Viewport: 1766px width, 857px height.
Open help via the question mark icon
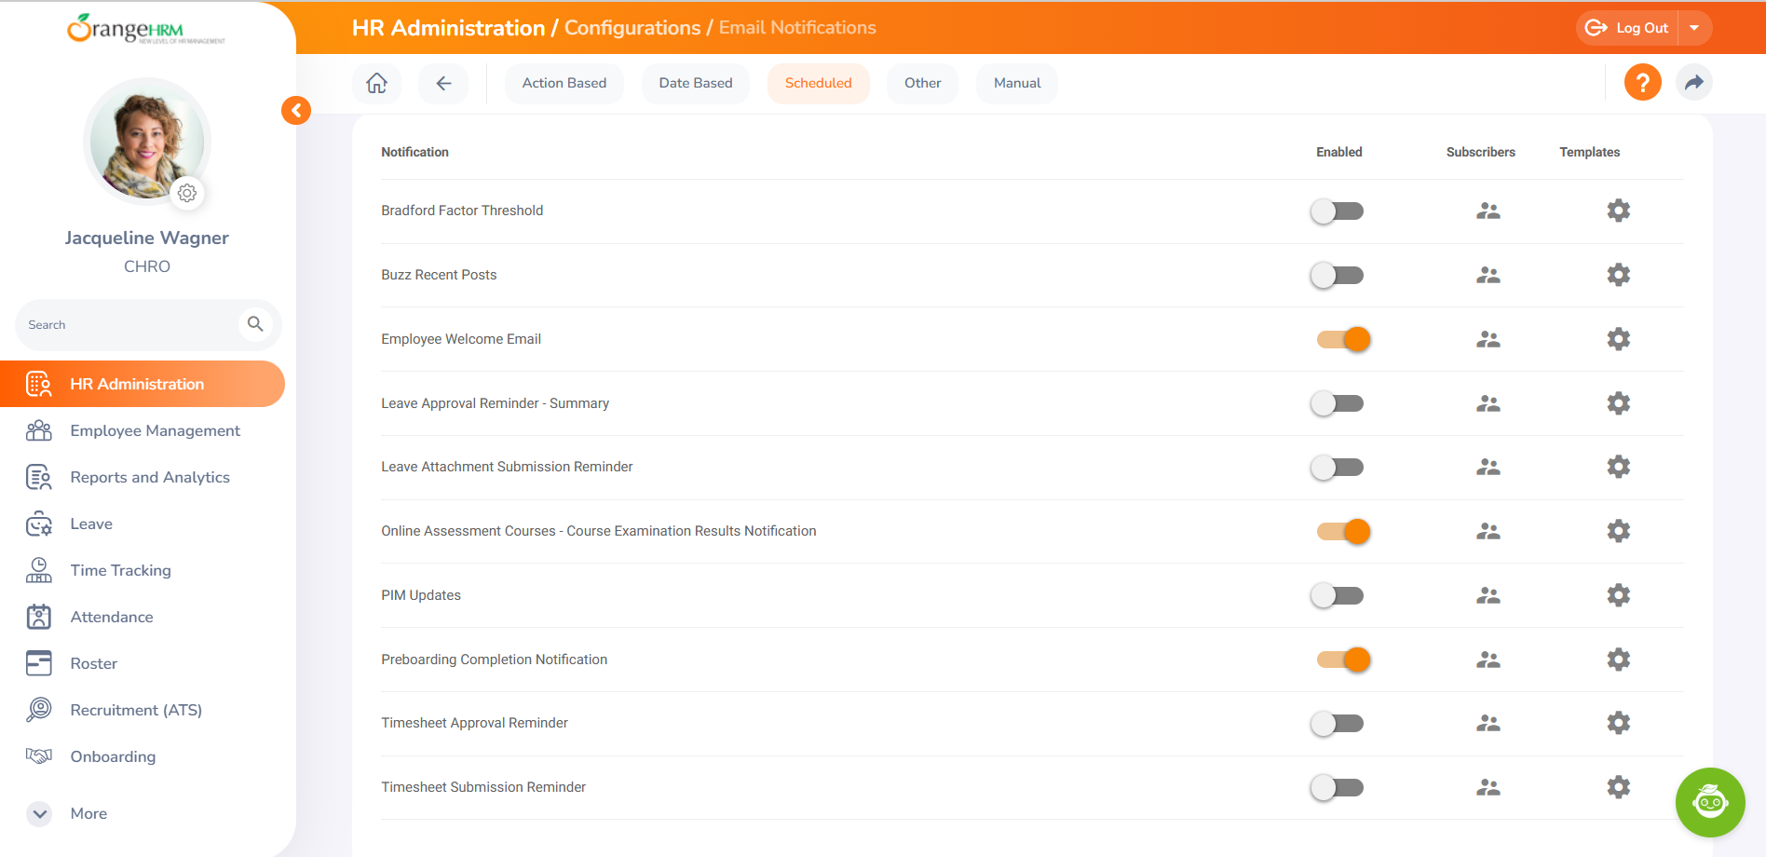tap(1642, 83)
